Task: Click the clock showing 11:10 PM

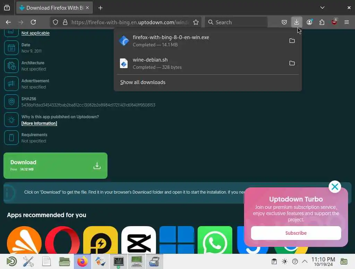Action: [x=323, y=261]
